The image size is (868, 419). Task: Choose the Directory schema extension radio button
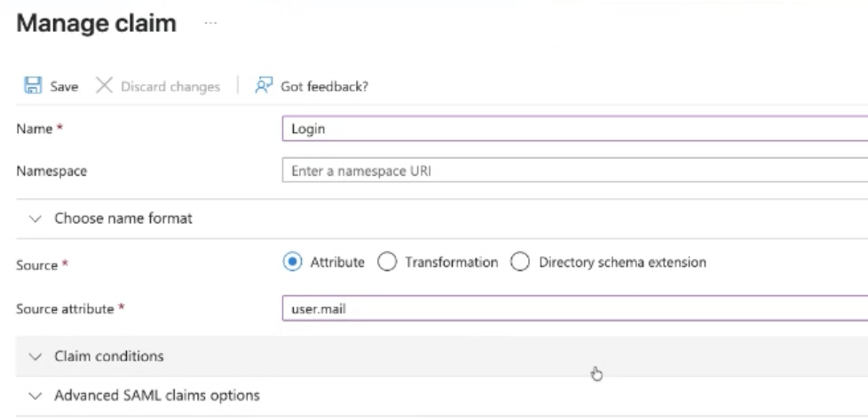pyautogui.click(x=520, y=262)
